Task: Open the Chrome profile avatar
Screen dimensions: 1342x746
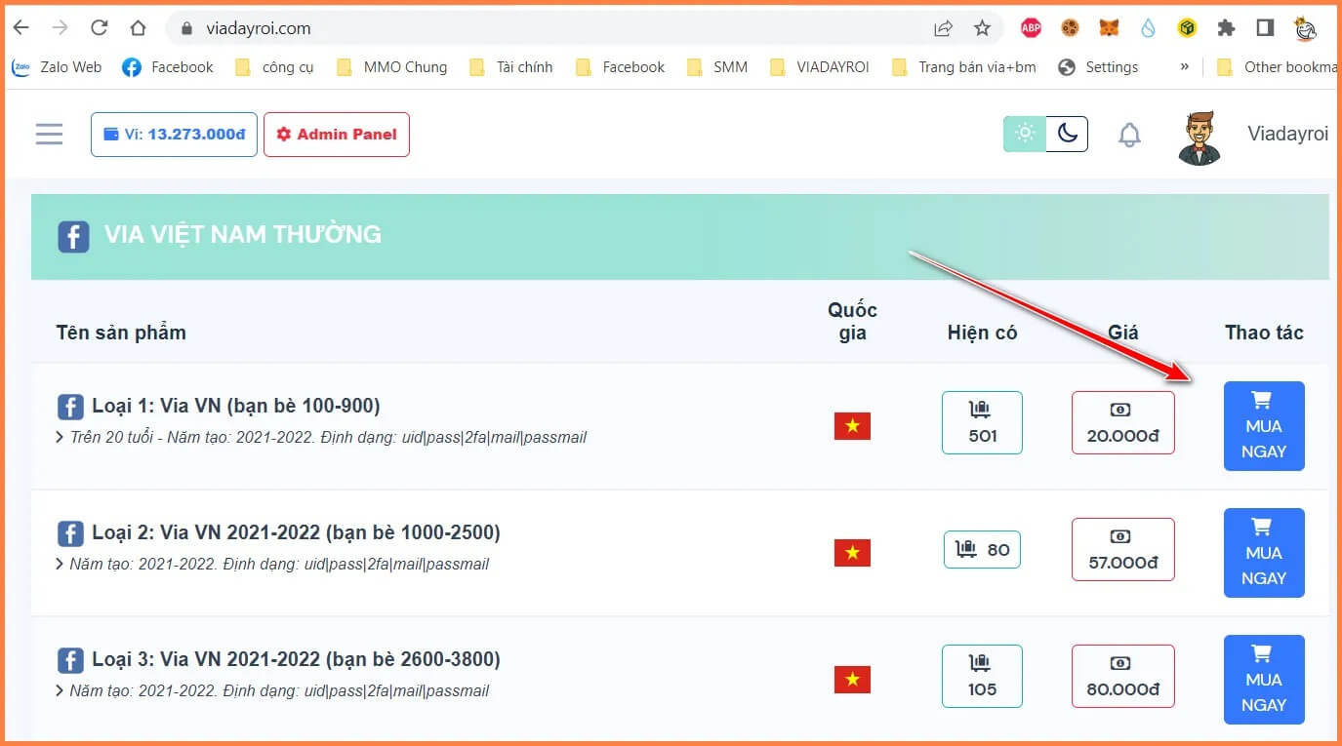Action: click(x=1306, y=28)
